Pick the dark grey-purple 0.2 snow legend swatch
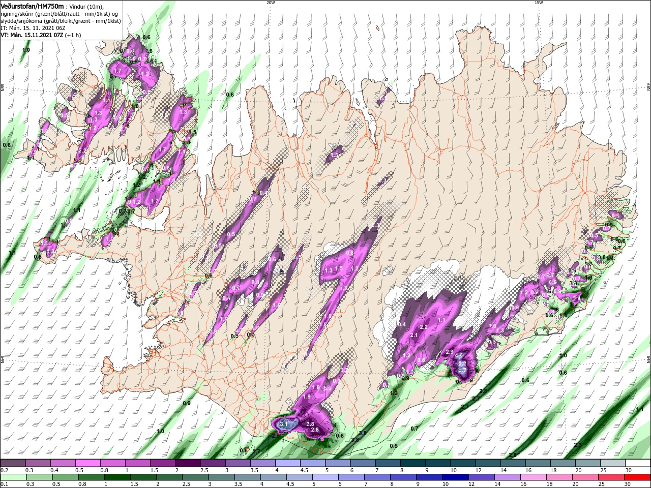Screen dimensions: 651x488 [x=13, y=463]
